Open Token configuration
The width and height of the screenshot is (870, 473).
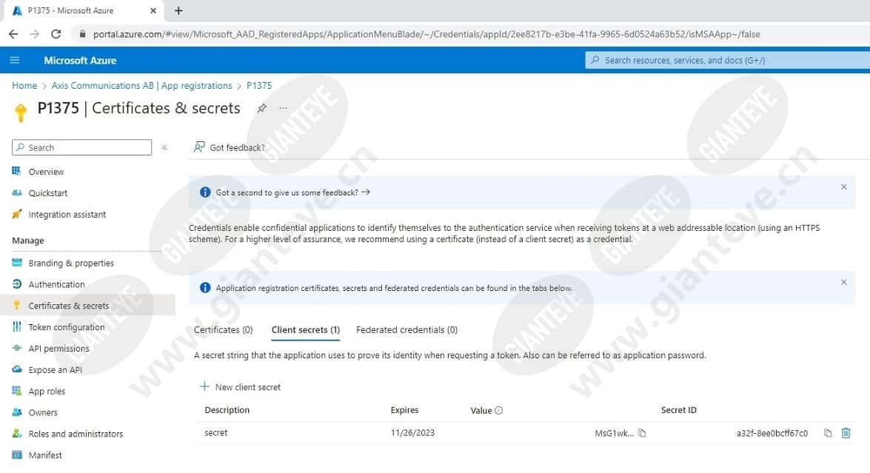(x=67, y=327)
